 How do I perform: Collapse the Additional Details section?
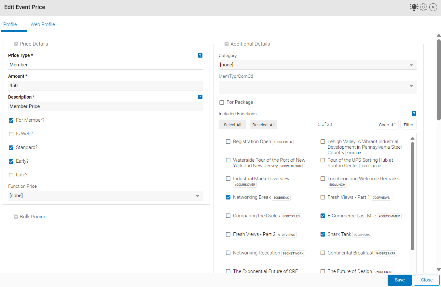tap(227, 44)
